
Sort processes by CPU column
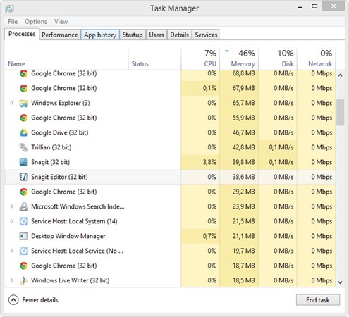pyautogui.click(x=200, y=58)
